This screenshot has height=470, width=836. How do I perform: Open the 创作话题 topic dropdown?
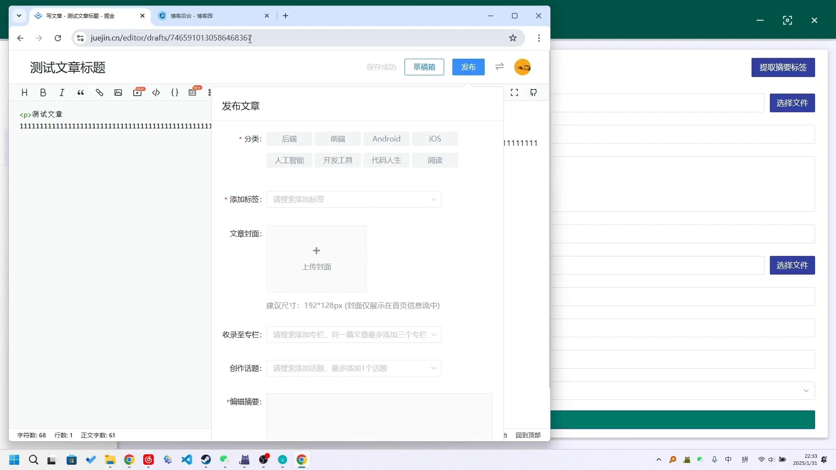click(x=354, y=368)
